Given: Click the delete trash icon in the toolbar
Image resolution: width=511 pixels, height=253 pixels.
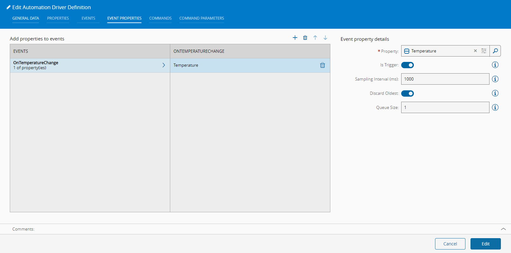Looking at the screenshot, I should point(305,38).
